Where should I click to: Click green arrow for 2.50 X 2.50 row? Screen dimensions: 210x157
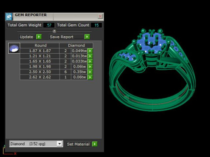[x=90, y=72]
